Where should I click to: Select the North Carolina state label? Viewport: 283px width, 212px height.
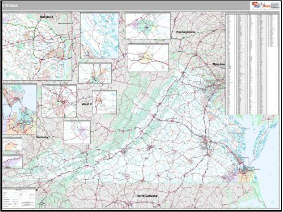147,196
